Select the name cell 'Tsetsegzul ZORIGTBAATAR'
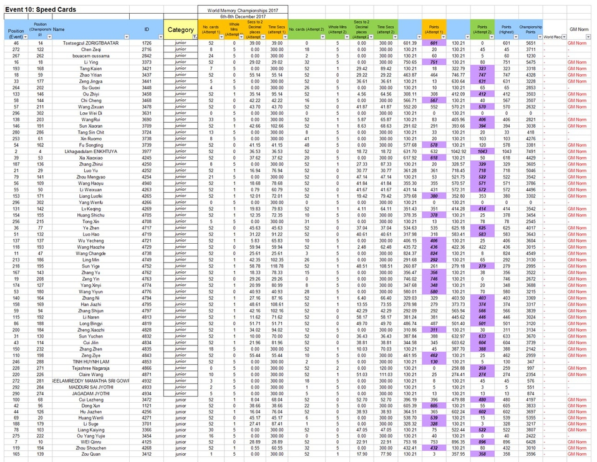The height and width of the screenshot is (462, 597). coord(90,43)
